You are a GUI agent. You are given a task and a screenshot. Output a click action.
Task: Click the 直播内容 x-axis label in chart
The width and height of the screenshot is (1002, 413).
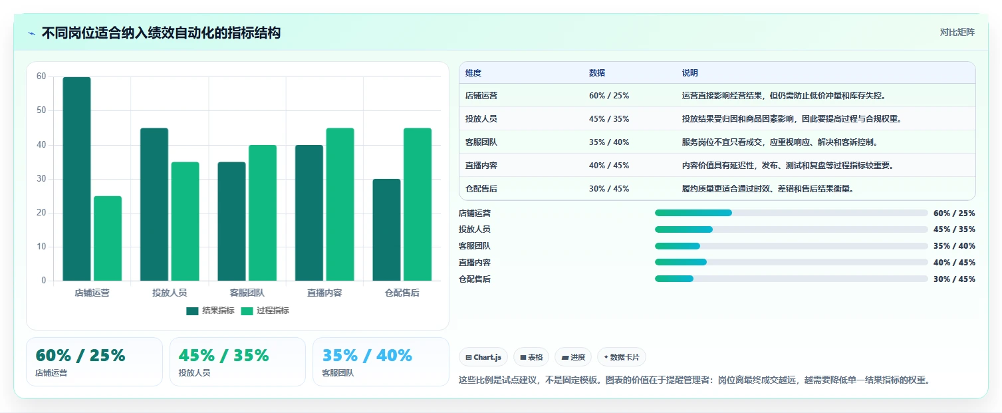pos(324,293)
